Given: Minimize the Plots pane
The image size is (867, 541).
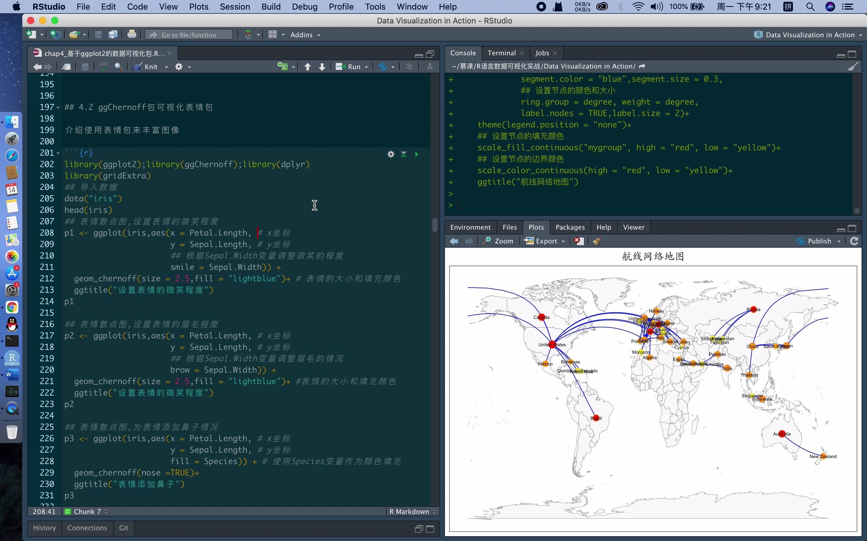Looking at the screenshot, I should (x=841, y=229).
